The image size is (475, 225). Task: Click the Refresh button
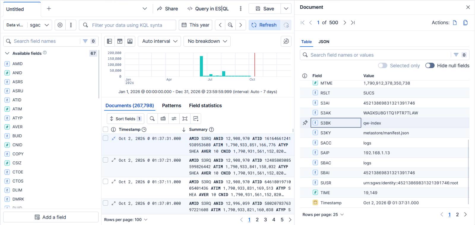pos(264,25)
